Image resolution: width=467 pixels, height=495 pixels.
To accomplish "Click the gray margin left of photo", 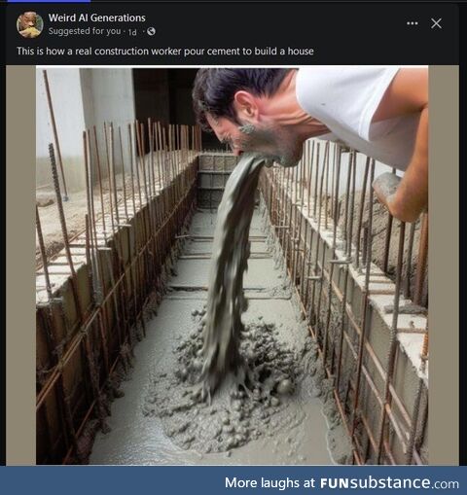I will click(x=20, y=265).
